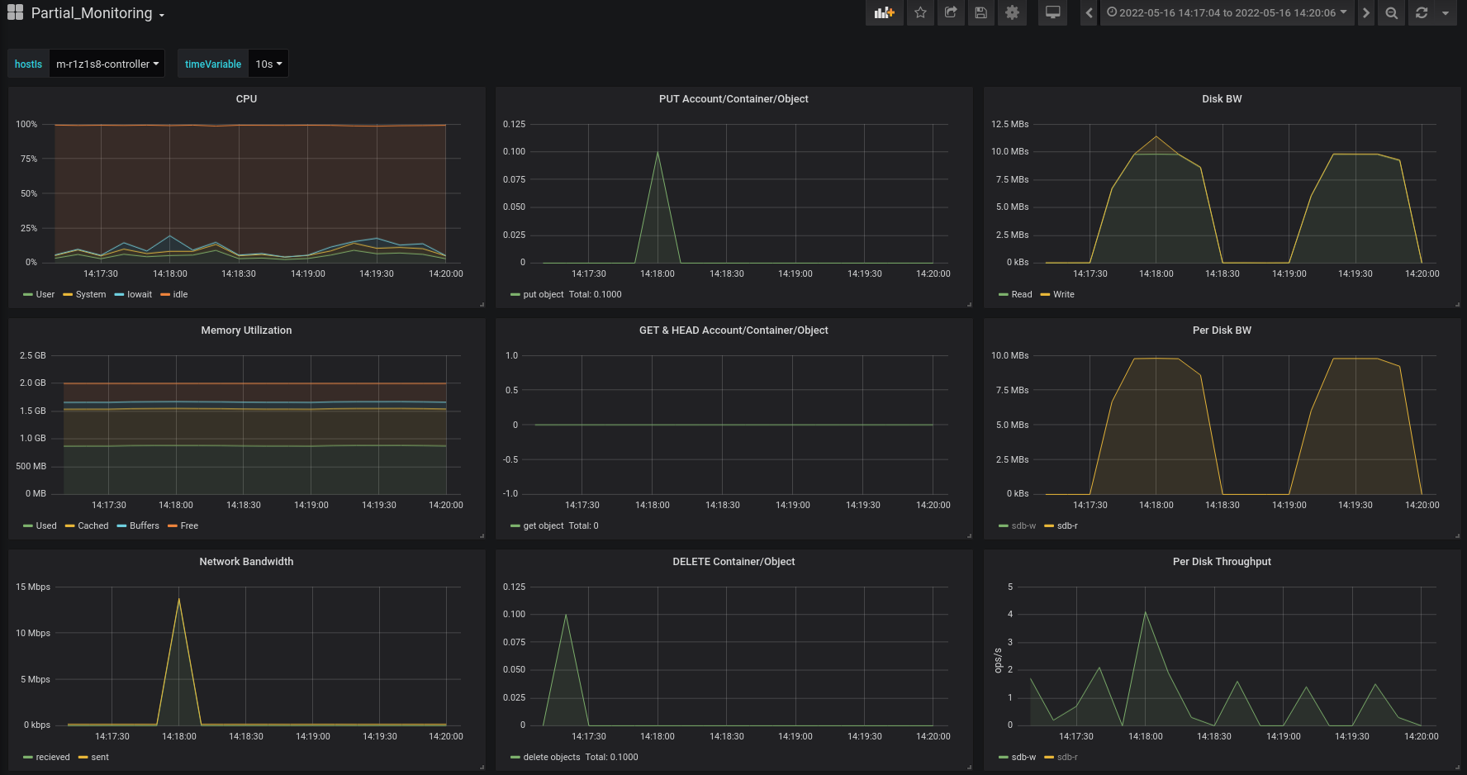Screen dimensions: 1467x775
Task: Refresh the dashboard
Action: [x=1422, y=12]
